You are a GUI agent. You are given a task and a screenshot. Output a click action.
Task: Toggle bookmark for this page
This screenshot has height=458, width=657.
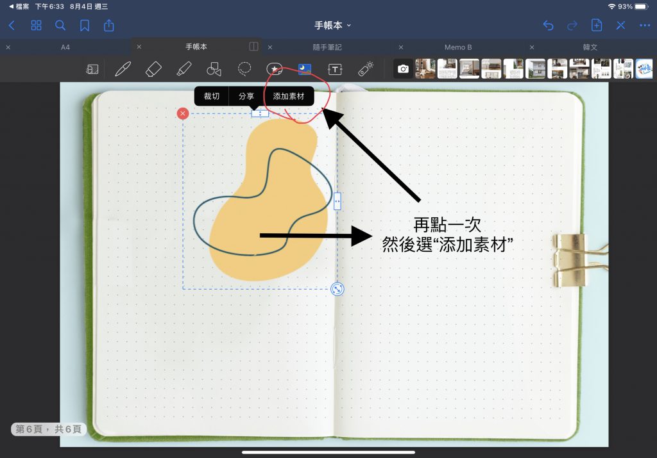[85, 25]
